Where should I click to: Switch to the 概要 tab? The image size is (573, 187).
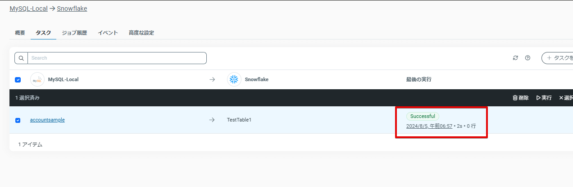point(20,33)
